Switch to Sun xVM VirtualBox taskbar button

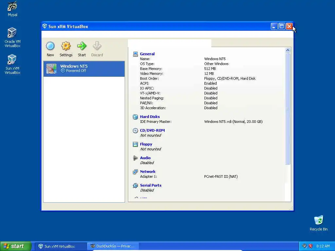61,246
